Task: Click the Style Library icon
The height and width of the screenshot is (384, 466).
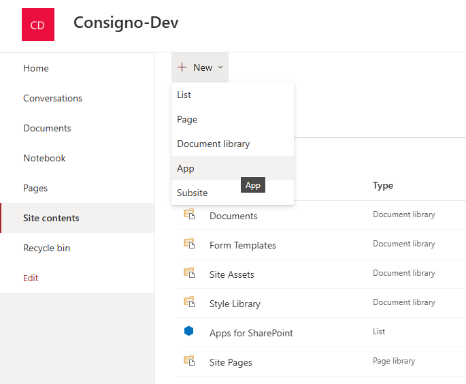Action: (x=189, y=302)
